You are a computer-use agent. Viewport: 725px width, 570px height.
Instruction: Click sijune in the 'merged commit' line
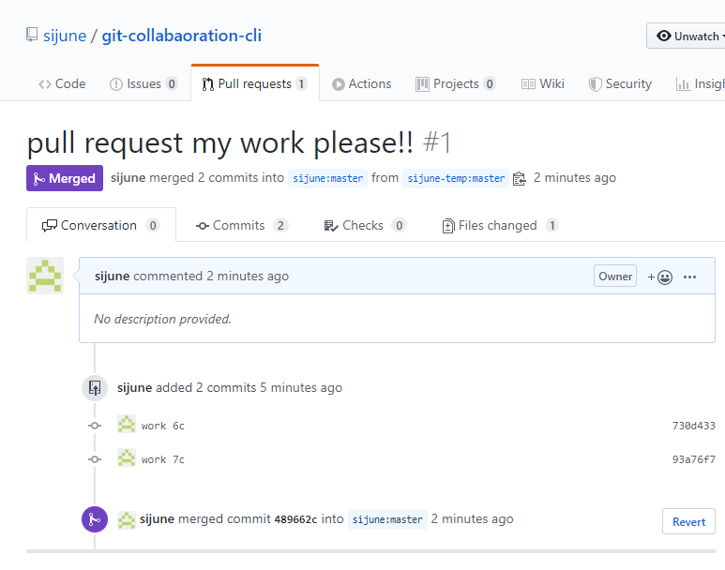(x=157, y=519)
